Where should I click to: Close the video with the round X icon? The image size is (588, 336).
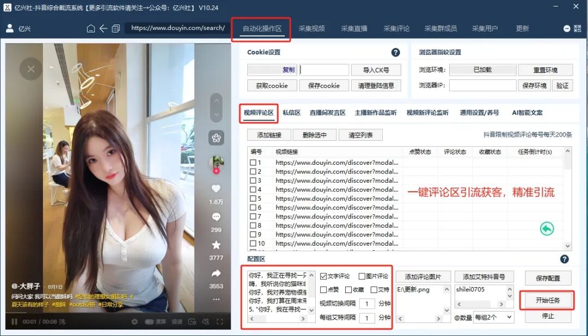coord(30,69)
